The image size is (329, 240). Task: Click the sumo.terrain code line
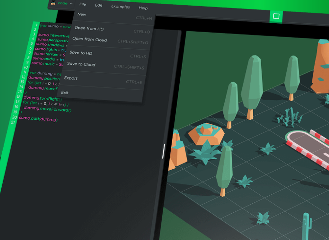click(50, 54)
